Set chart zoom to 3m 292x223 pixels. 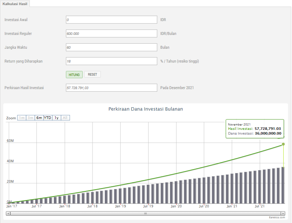point(31,118)
